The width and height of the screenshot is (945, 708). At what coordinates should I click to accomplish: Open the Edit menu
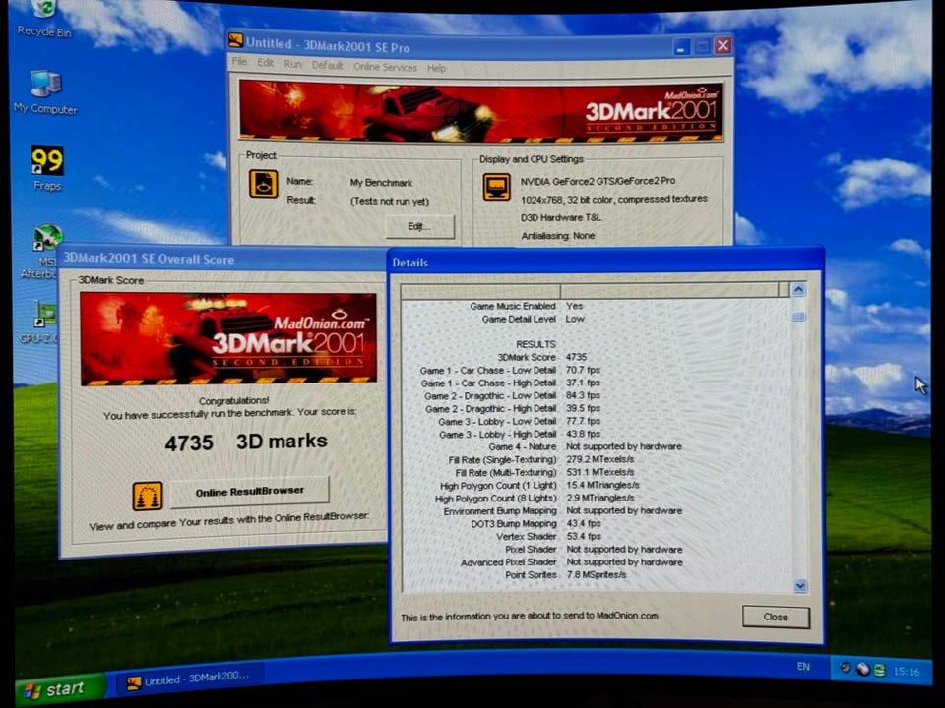coord(265,63)
